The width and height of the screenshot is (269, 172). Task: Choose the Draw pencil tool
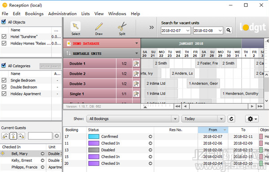tap(99, 29)
